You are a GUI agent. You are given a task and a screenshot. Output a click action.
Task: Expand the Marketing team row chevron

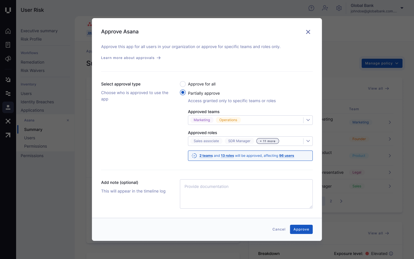point(390,122)
